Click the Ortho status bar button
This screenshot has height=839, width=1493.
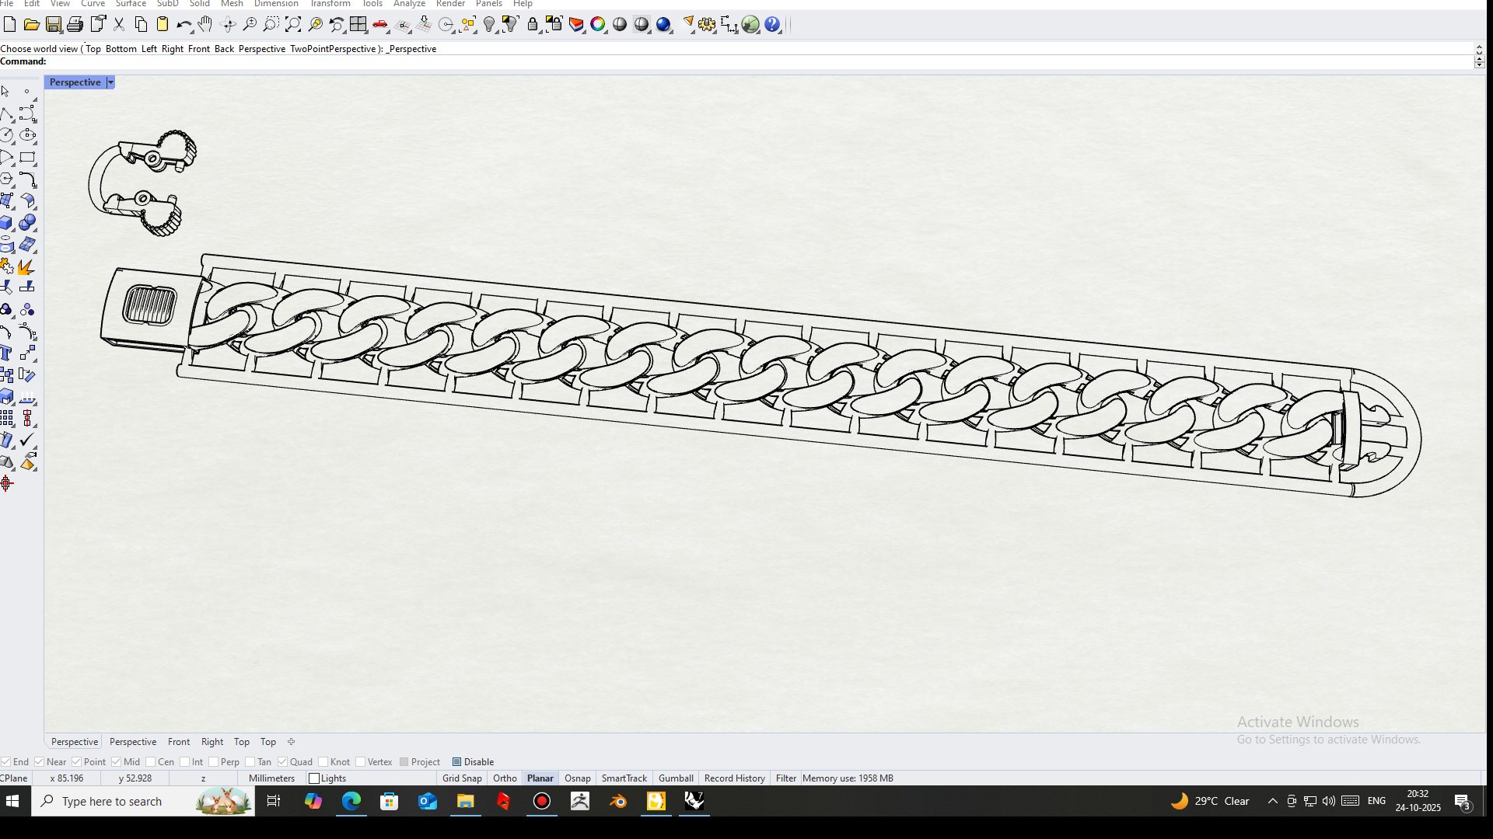505,778
